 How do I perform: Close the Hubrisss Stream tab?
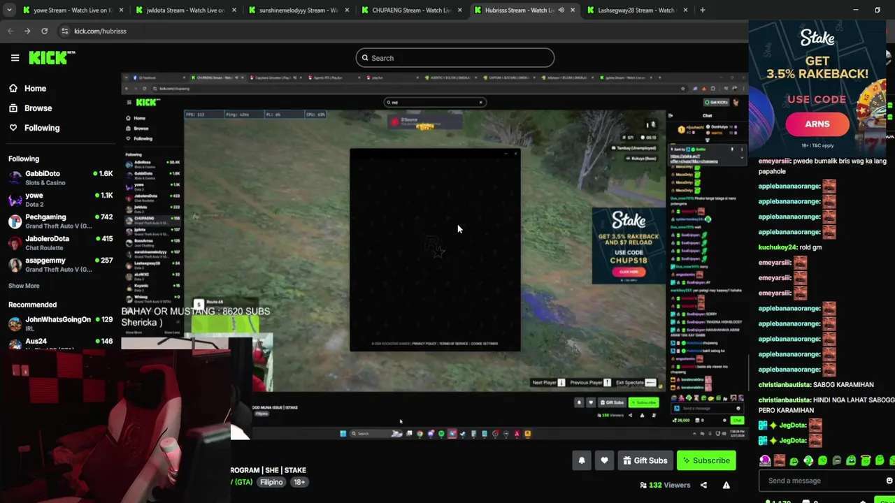(573, 10)
